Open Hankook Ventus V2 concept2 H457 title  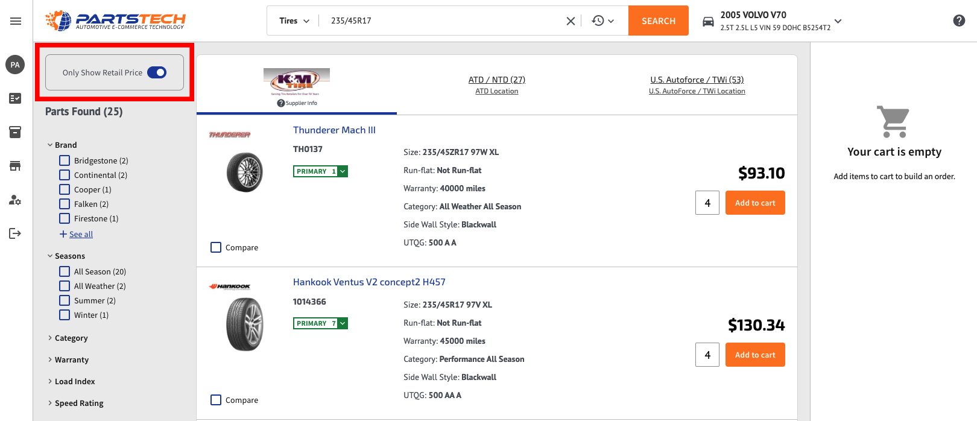[x=369, y=282]
